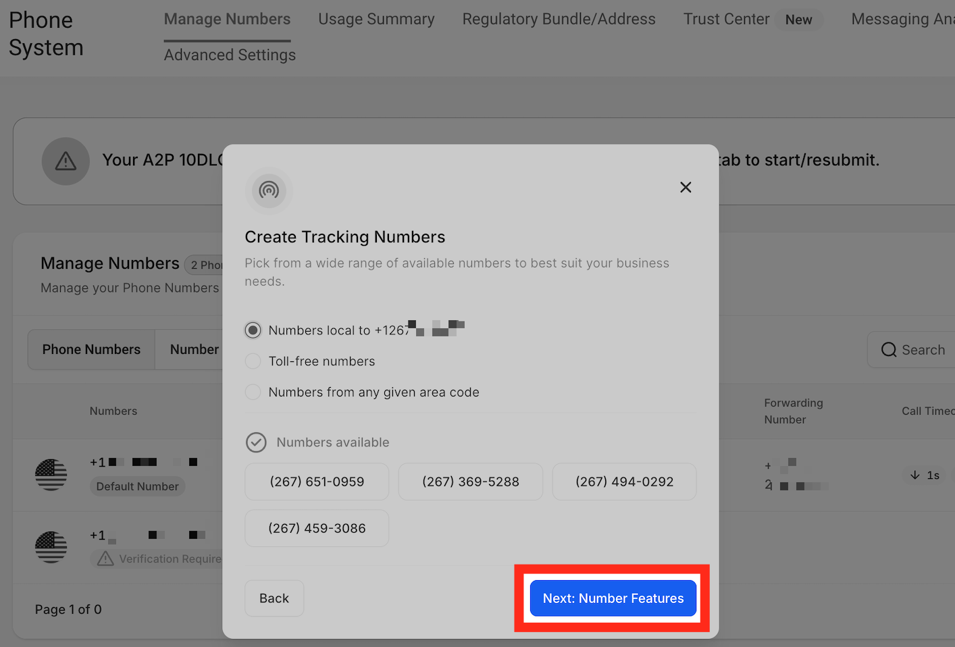Select Numbers from any given area code
The height and width of the screenshot is (647, 955).
(x=253, y=392)
